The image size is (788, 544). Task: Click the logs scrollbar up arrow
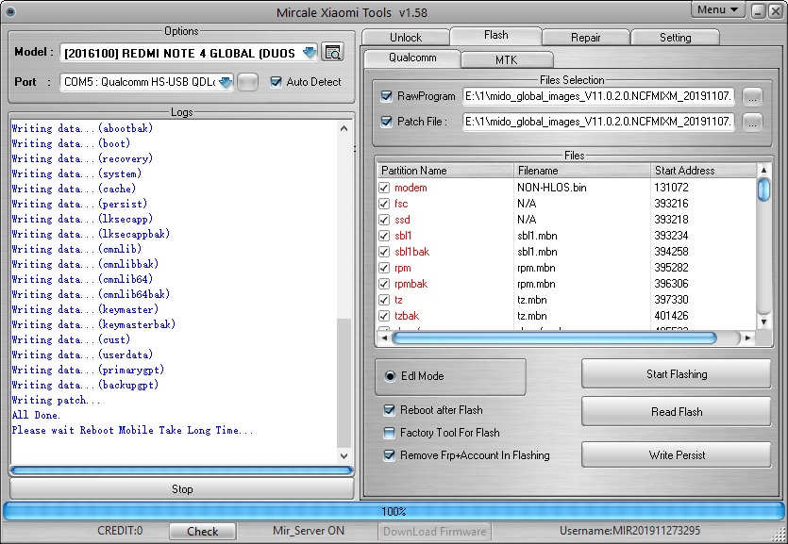[x=344, y=128]
